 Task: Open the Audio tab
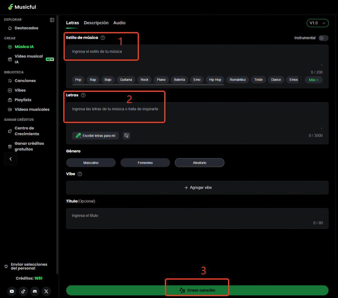pyautogui.click(x=119, y=23)
